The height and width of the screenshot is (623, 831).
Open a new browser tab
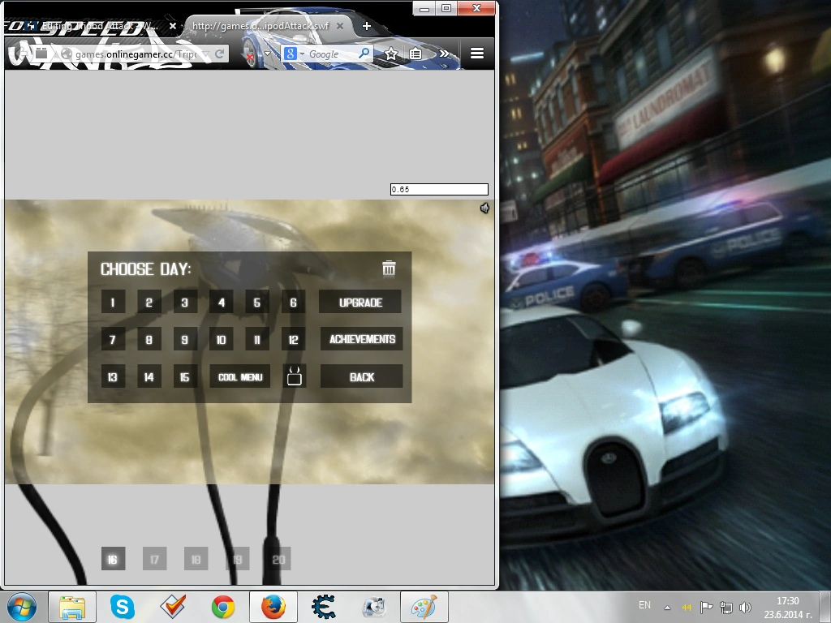point(366,25)
